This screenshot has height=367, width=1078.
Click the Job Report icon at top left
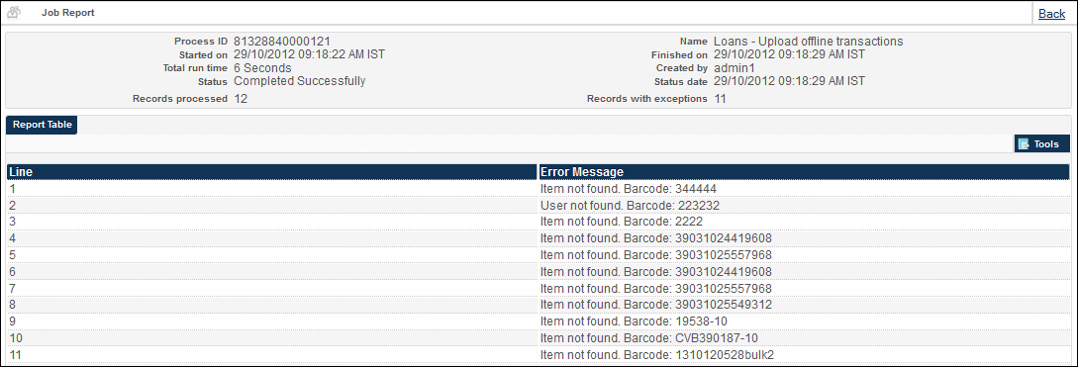13,13
